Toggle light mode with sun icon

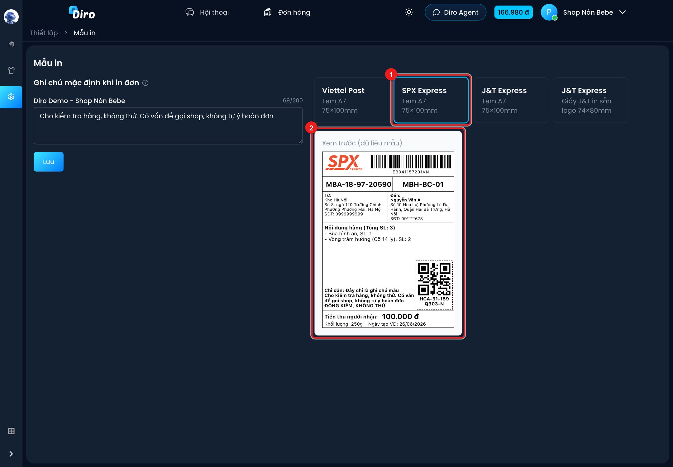(x=409, y=12)
